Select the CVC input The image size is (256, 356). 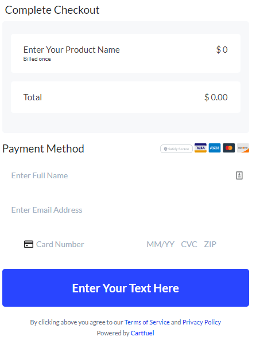tap(189, 244)
